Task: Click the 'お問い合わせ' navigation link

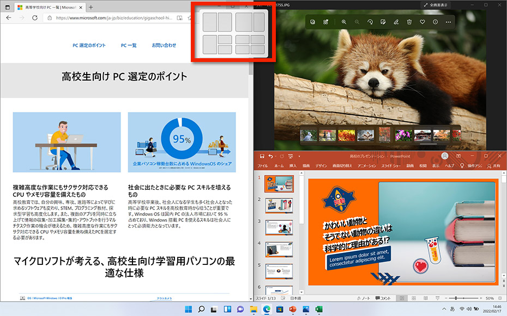Action: (x=164, y=46)
